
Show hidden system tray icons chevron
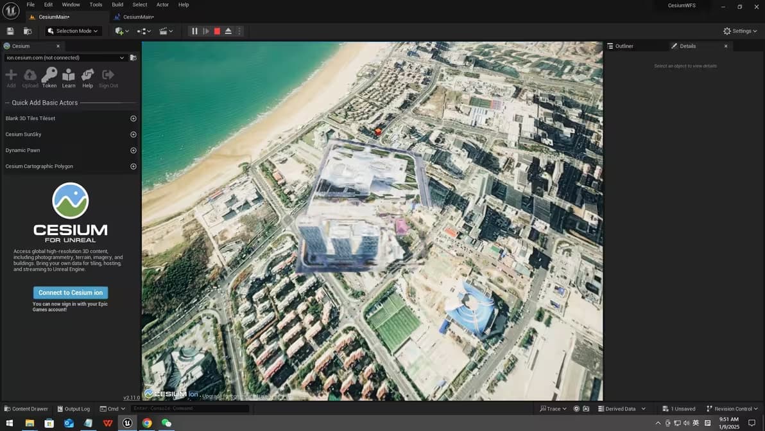point(658,423)
